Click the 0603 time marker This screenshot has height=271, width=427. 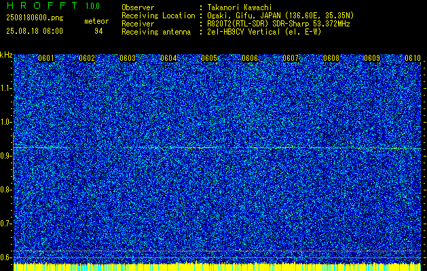[128, 58]
